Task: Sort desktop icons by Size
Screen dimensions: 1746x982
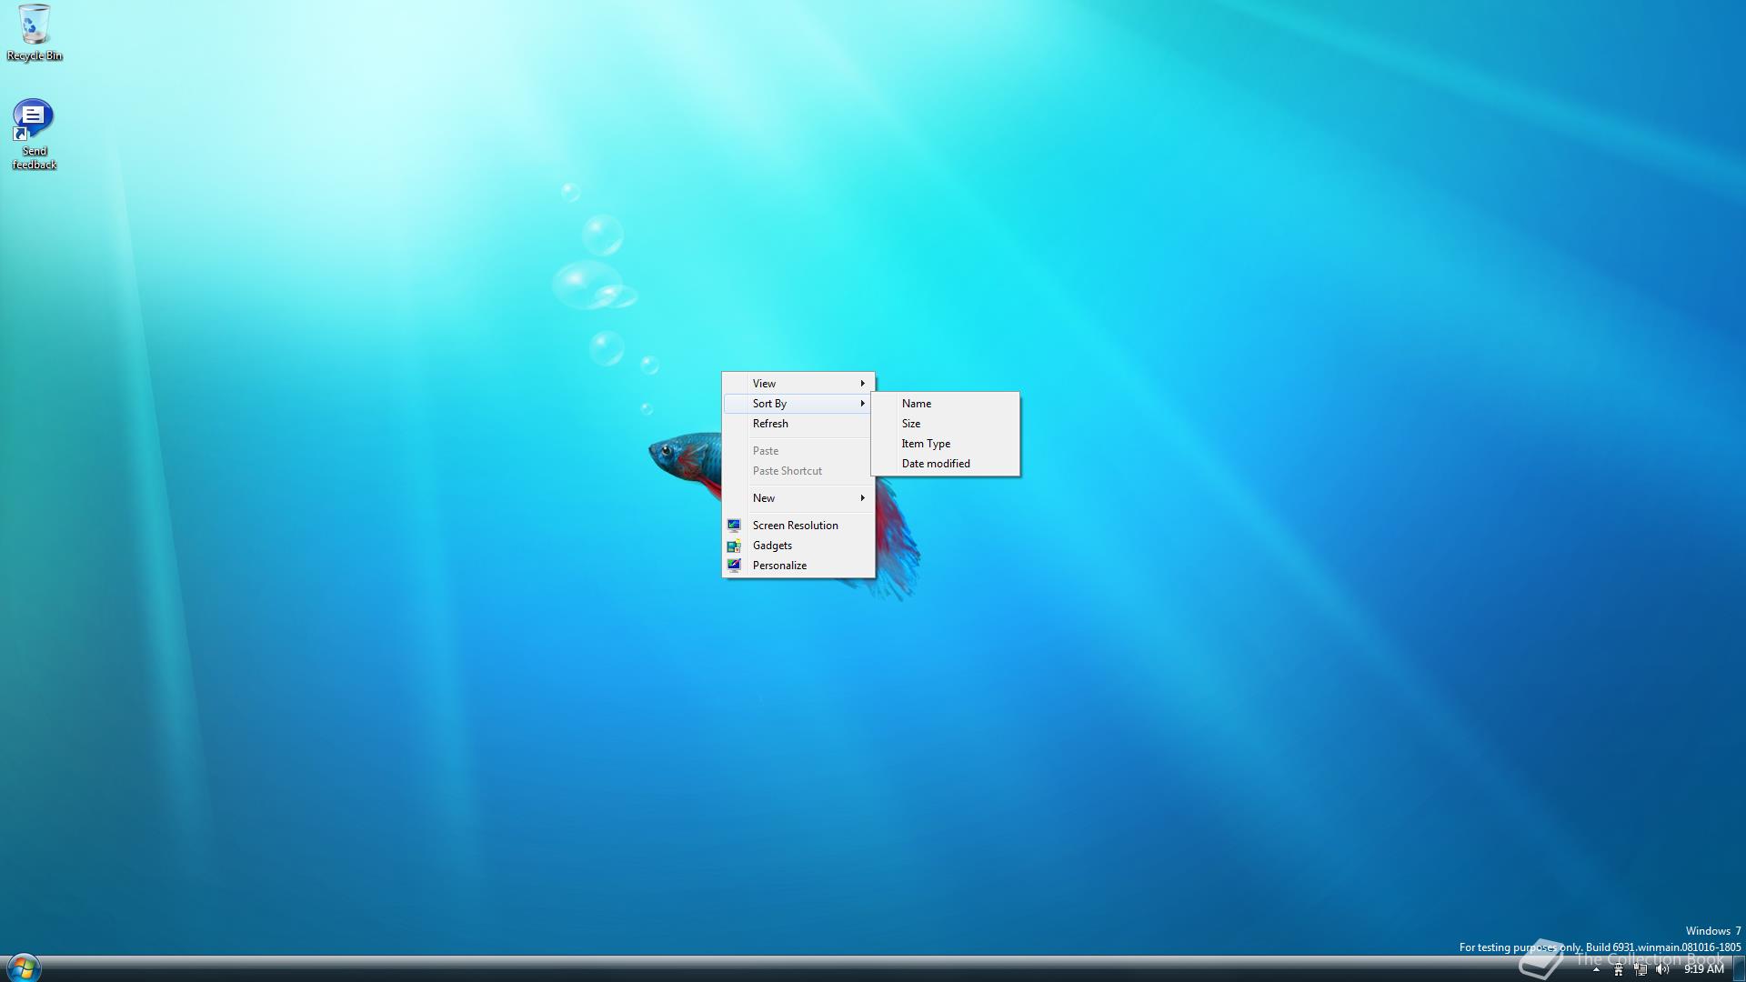Action: point(911,424)
